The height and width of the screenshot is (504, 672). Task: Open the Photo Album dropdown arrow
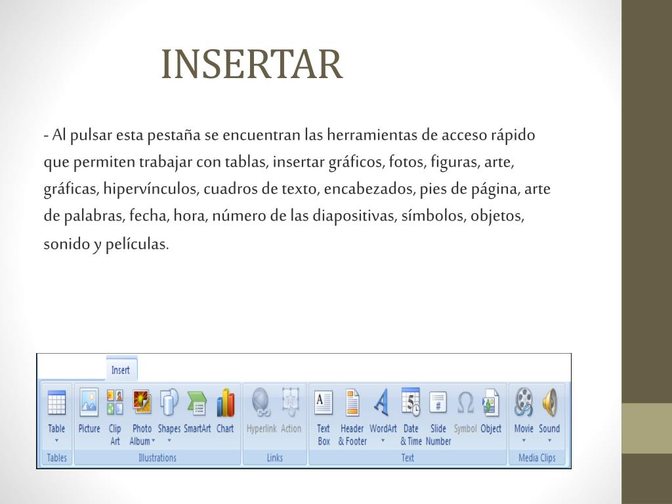(x=153, y=440)
